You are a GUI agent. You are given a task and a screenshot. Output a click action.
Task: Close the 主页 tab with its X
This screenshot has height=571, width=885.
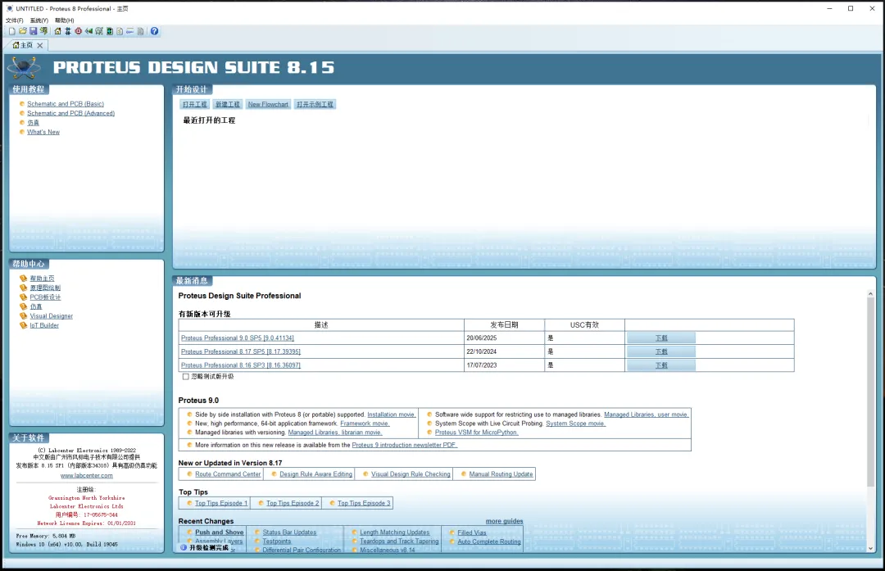[40, 46]
